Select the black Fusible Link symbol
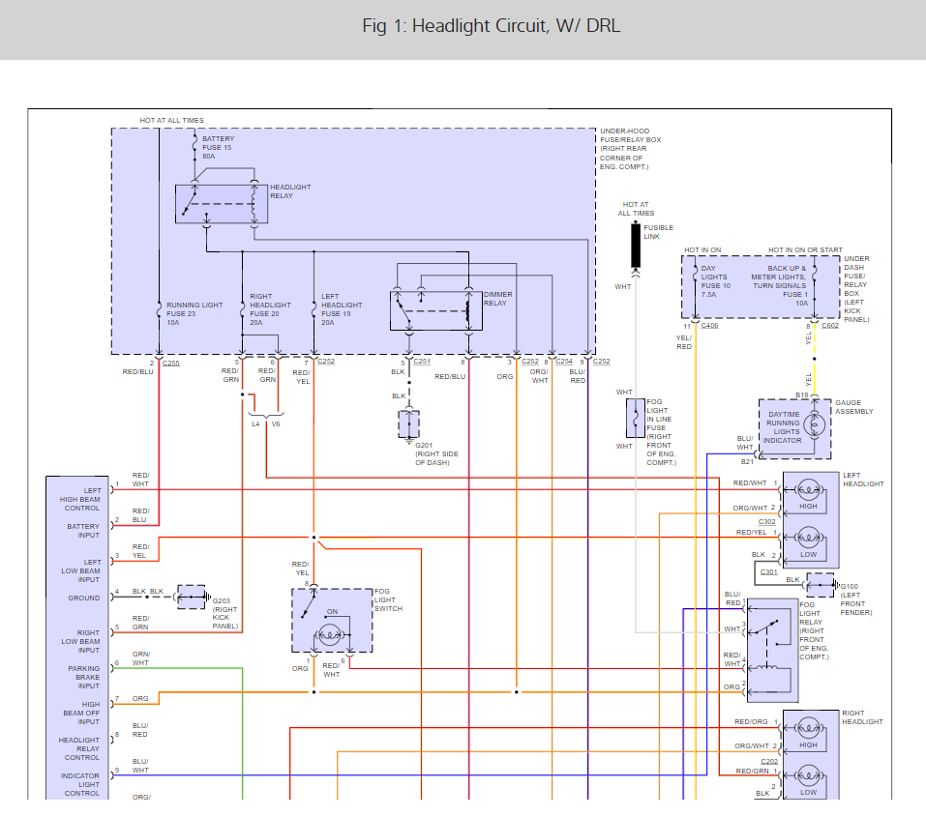Viewport: 926px width, 817px height. coord(636,246)
